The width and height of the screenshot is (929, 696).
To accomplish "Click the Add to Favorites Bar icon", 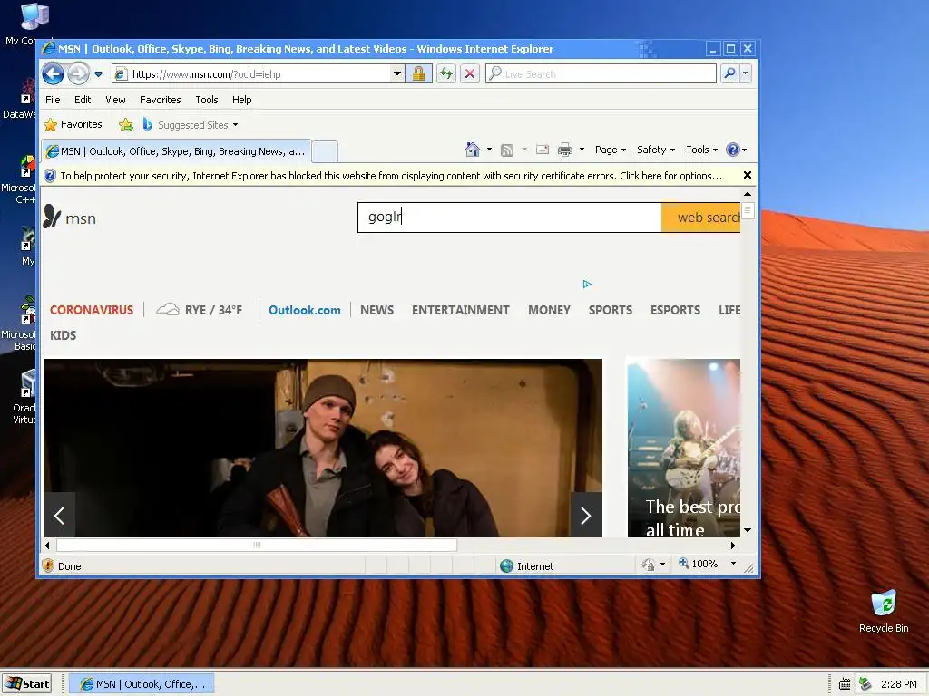I will tap(125, 125).
